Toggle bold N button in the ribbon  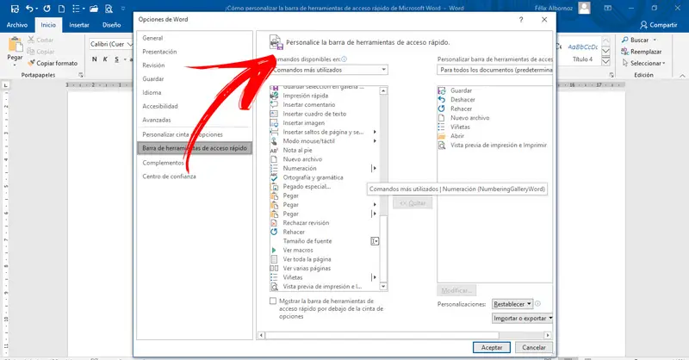click(x=95, y=59)
